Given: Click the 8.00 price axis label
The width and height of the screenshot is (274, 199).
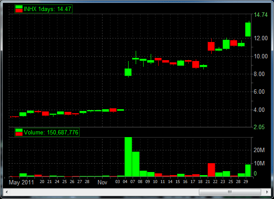Looking at the screenshot, I should (259, 74).
